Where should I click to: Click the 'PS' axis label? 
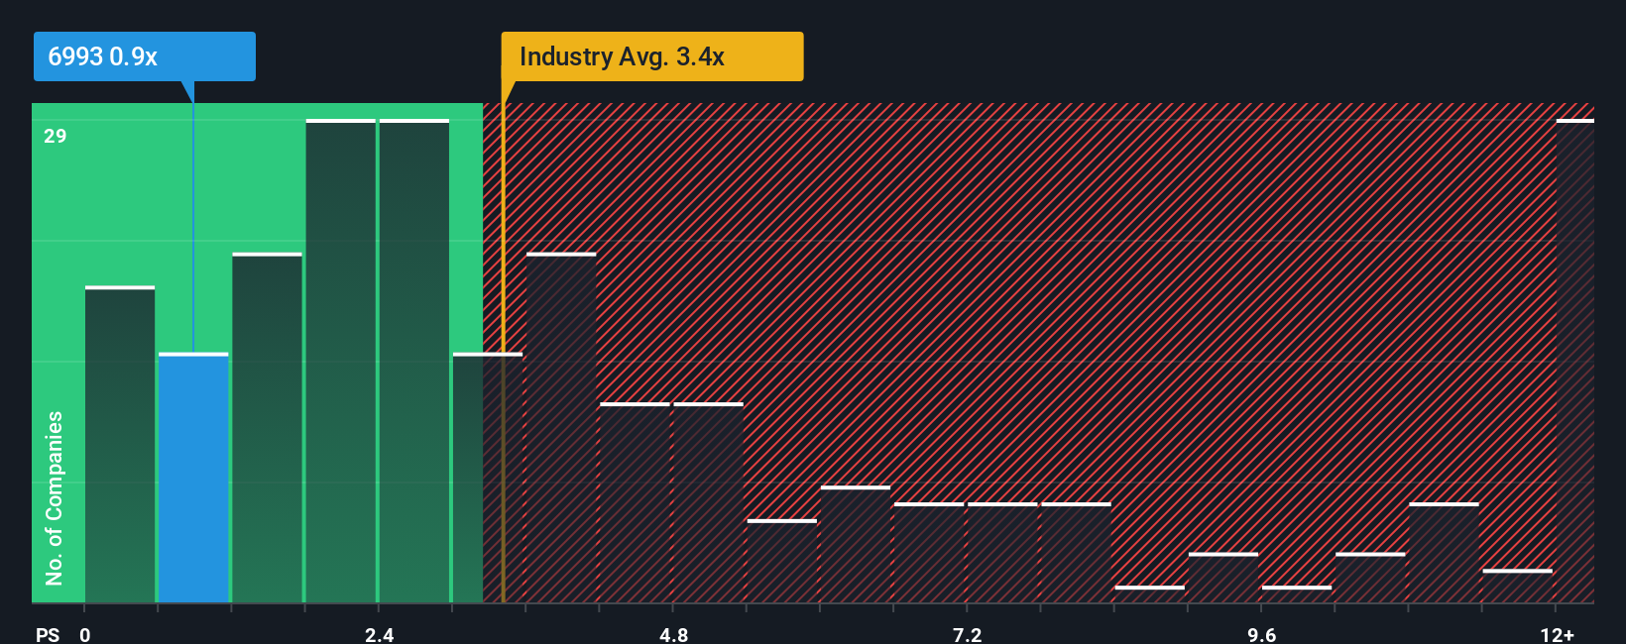[x=48, y=634]
